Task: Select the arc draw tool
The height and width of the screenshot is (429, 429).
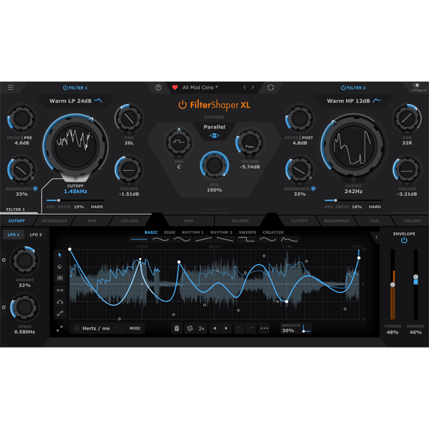Action: 60,302
